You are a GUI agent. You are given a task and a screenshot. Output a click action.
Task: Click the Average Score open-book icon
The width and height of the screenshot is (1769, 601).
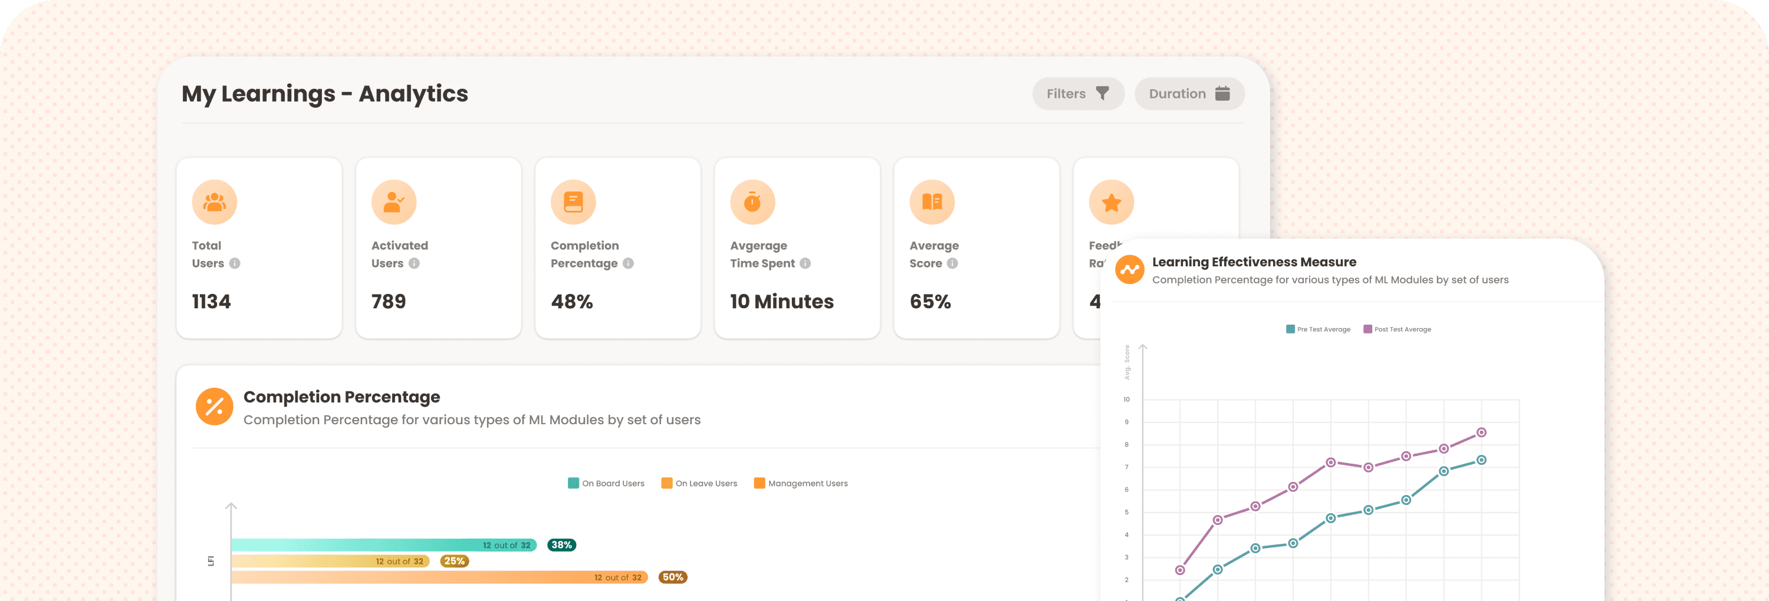click(x=932, y=202)
